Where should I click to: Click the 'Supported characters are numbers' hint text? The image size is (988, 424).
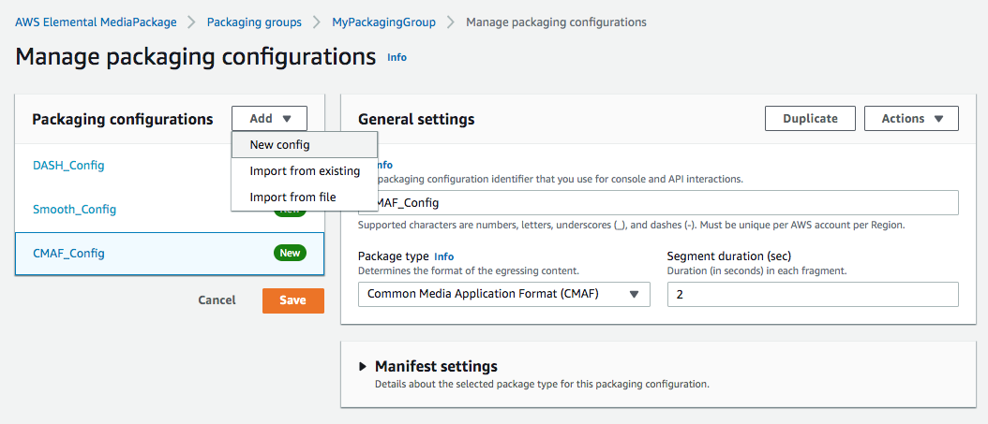(632, 226)
